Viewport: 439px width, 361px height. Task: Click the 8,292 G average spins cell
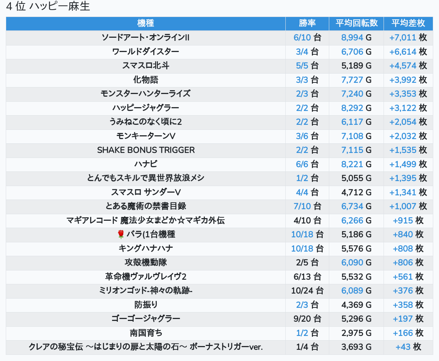tap(357, 108)
